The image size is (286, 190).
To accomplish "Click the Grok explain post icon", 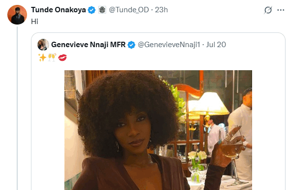I will tap(268, 10).
